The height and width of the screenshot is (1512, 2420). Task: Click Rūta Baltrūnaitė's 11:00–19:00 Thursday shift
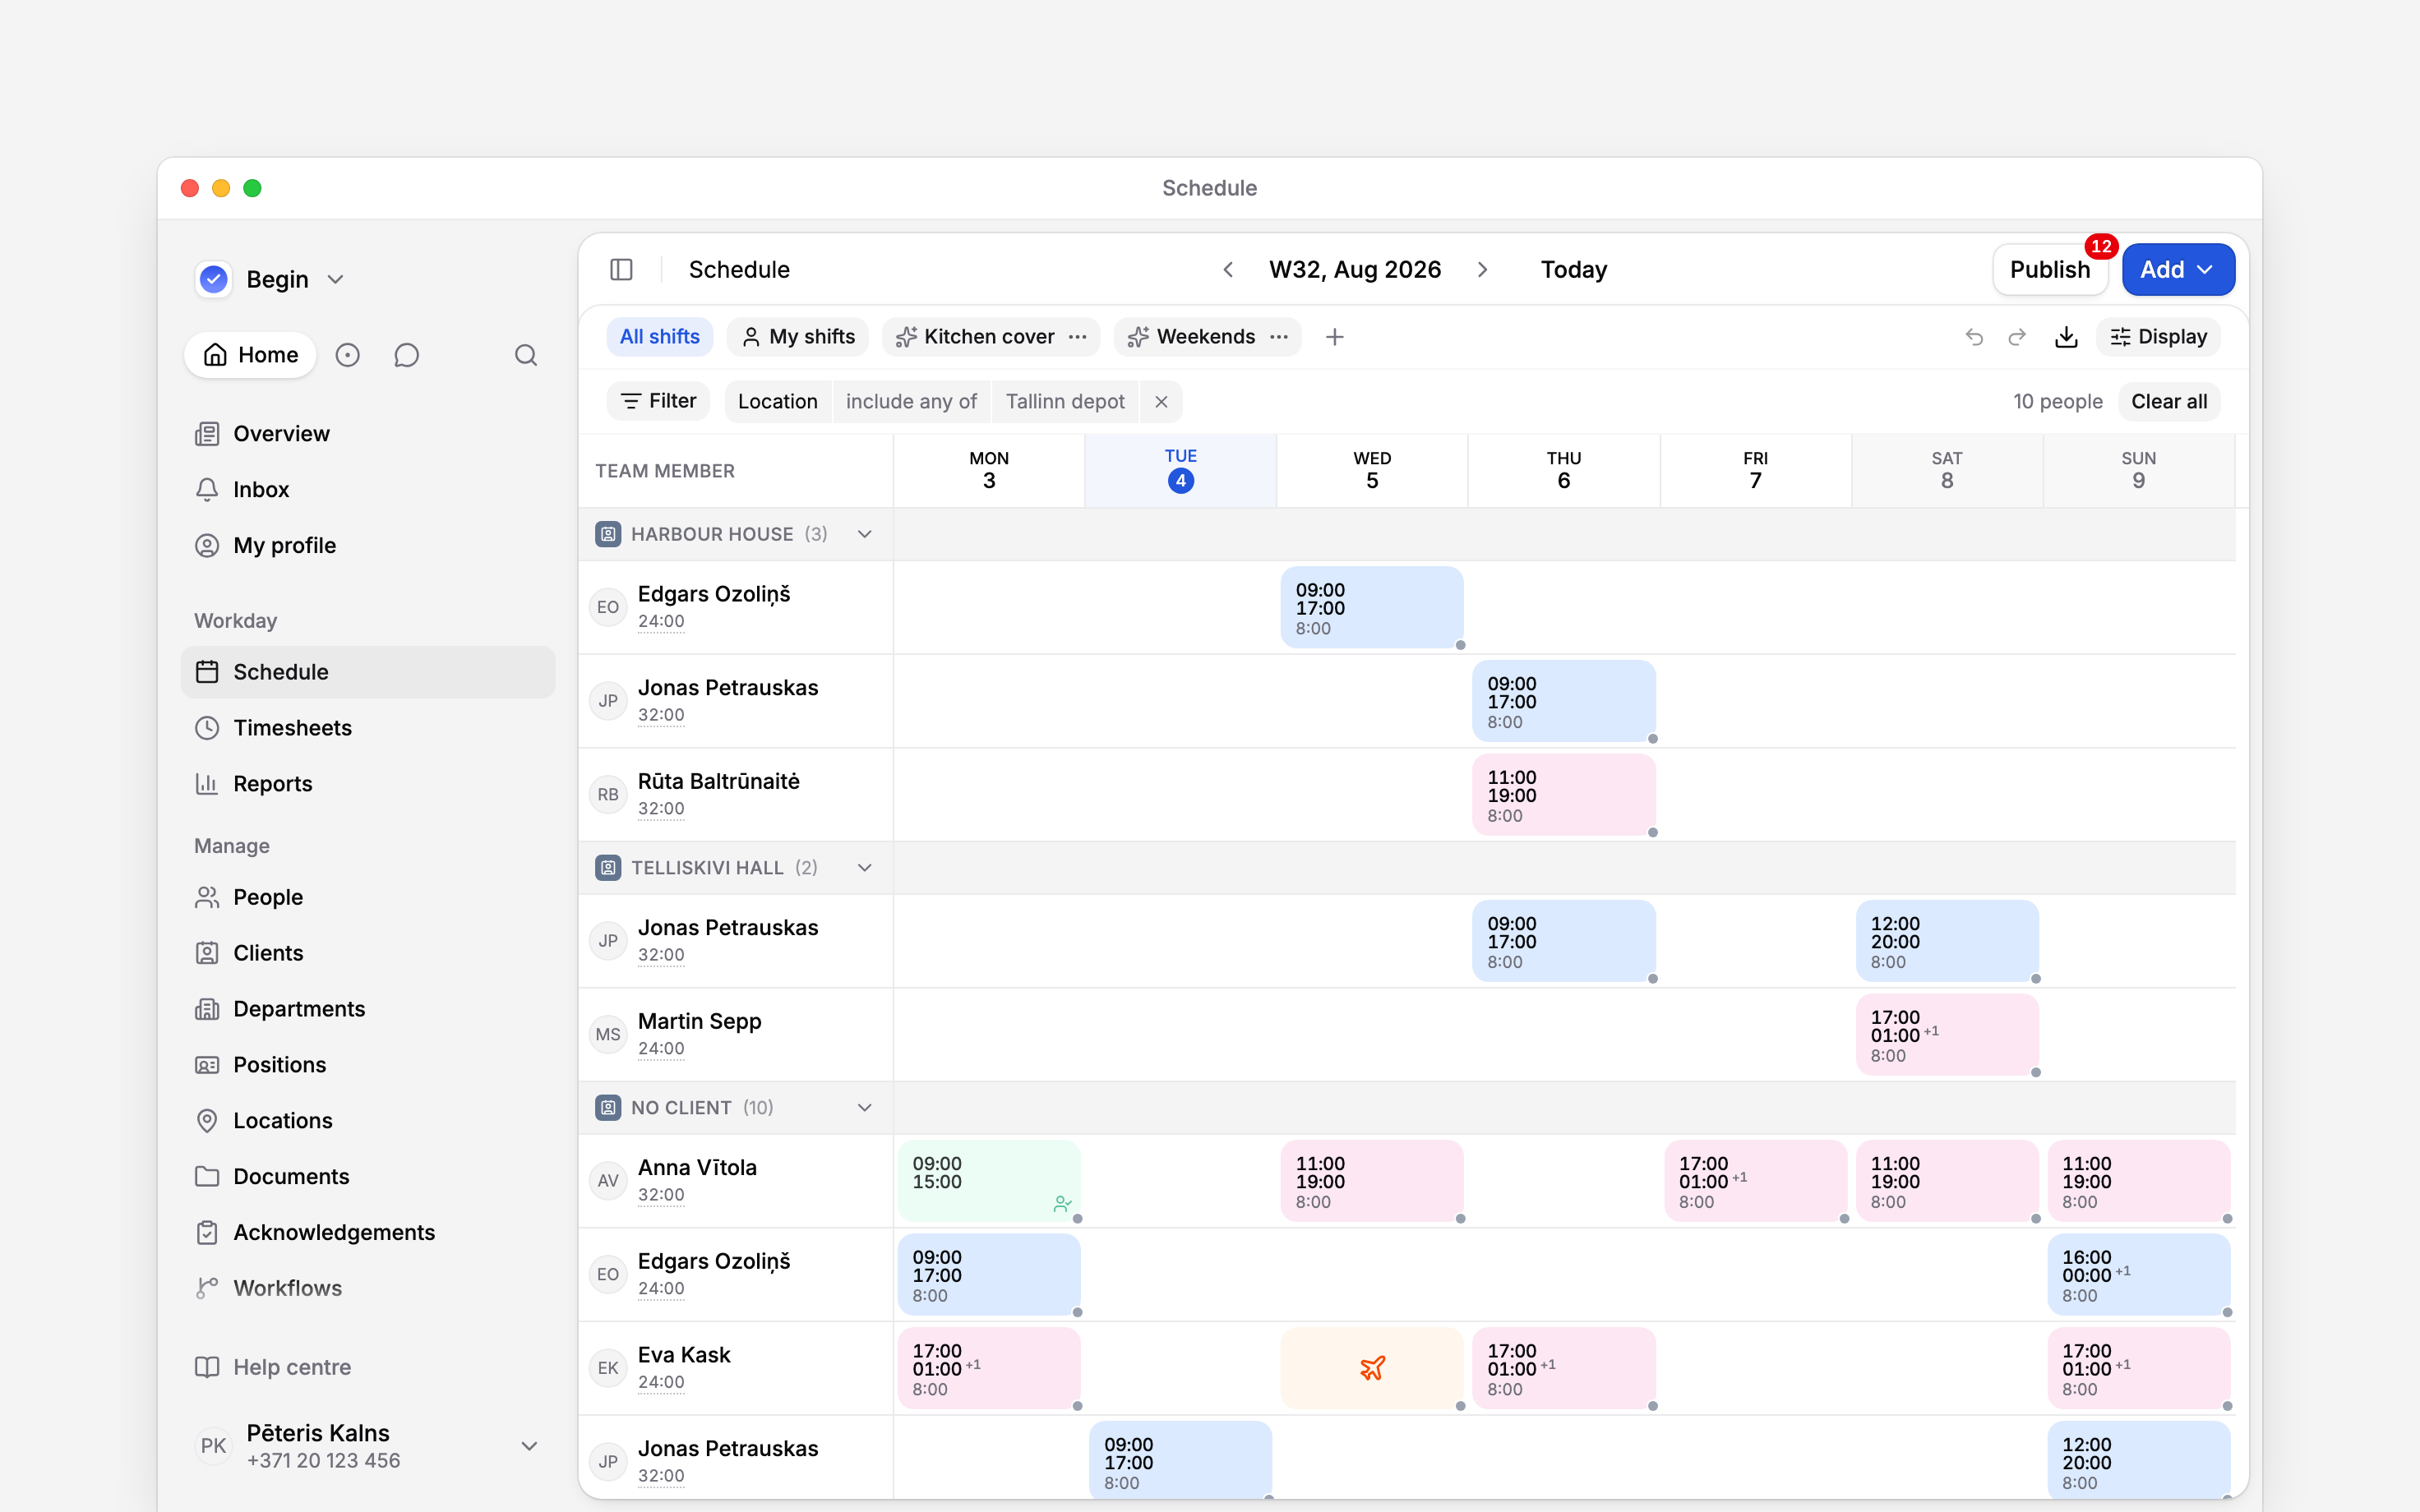coord(1563,794)
